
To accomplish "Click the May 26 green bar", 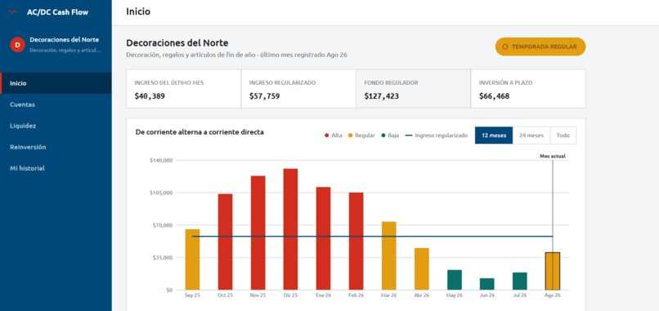I will [x=455, y=280].
